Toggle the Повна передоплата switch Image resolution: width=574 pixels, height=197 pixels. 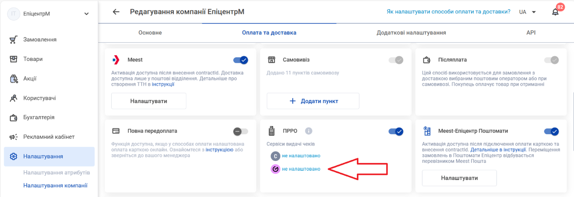click(240, 132)
